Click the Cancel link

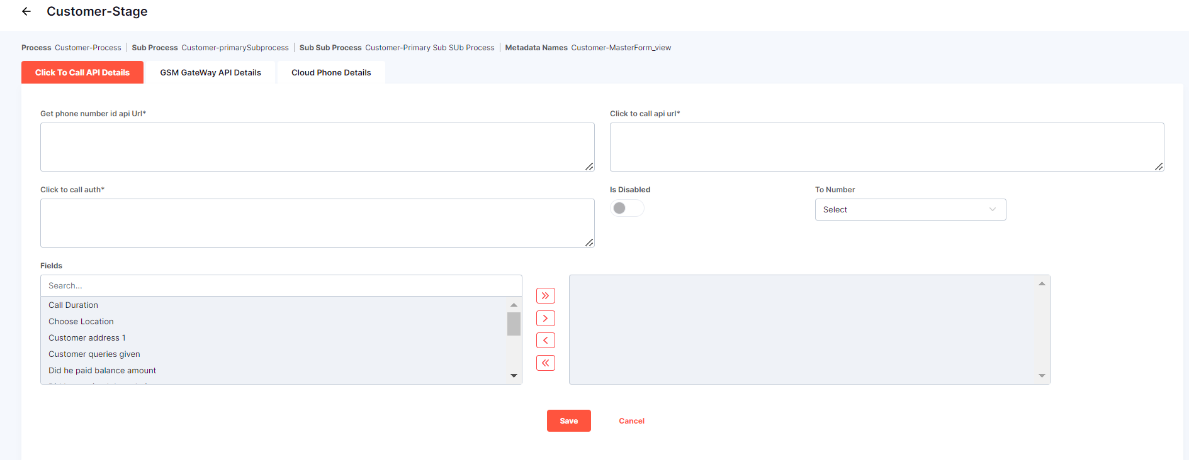click(631, 421)
